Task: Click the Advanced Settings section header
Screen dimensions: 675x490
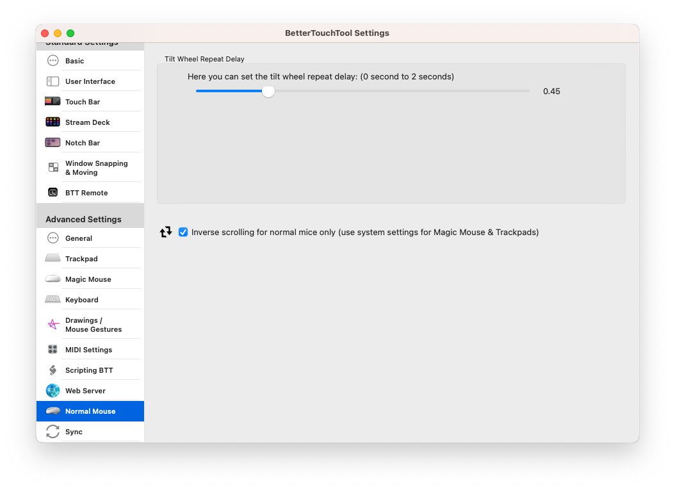Action: pos(83,219)
